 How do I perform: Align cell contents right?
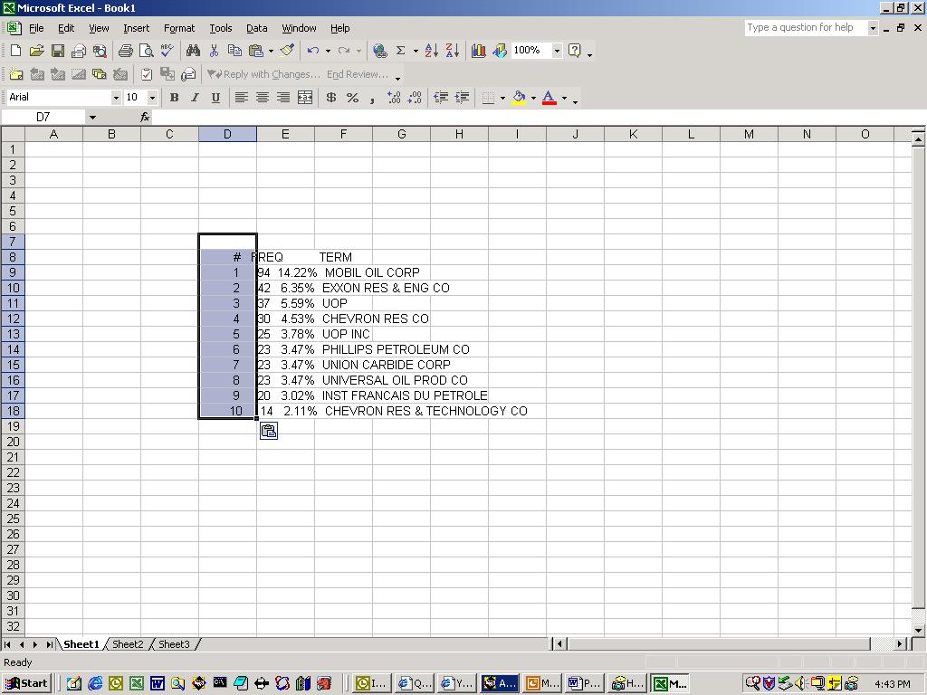(x=283, y=98)
